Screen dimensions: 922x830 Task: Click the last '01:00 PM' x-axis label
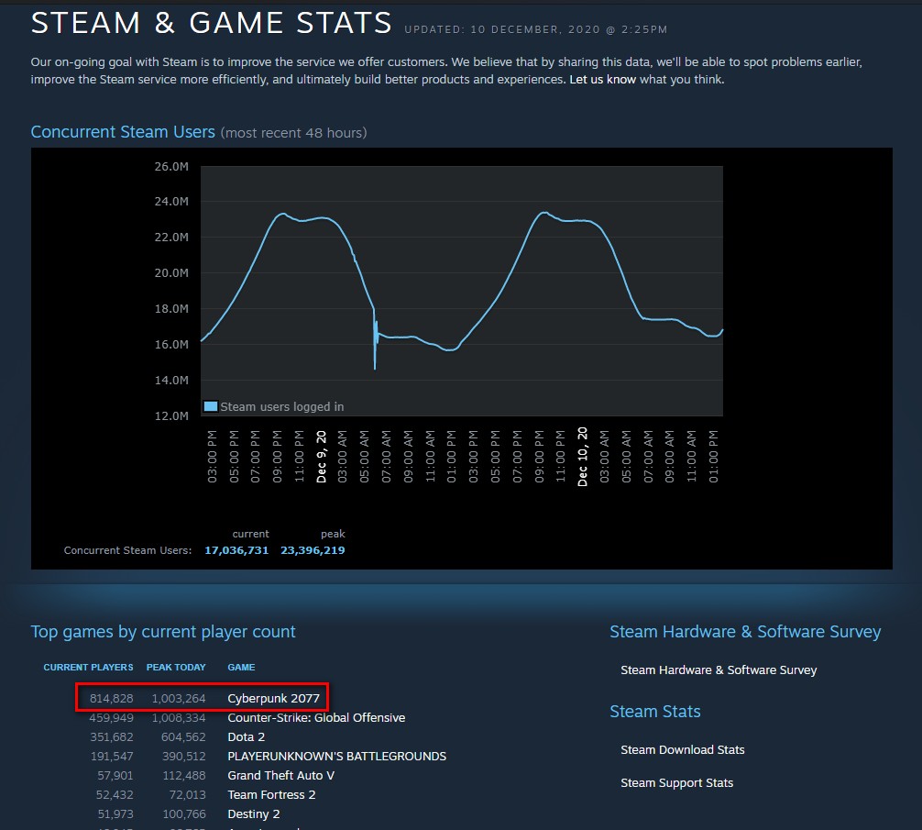713,457
